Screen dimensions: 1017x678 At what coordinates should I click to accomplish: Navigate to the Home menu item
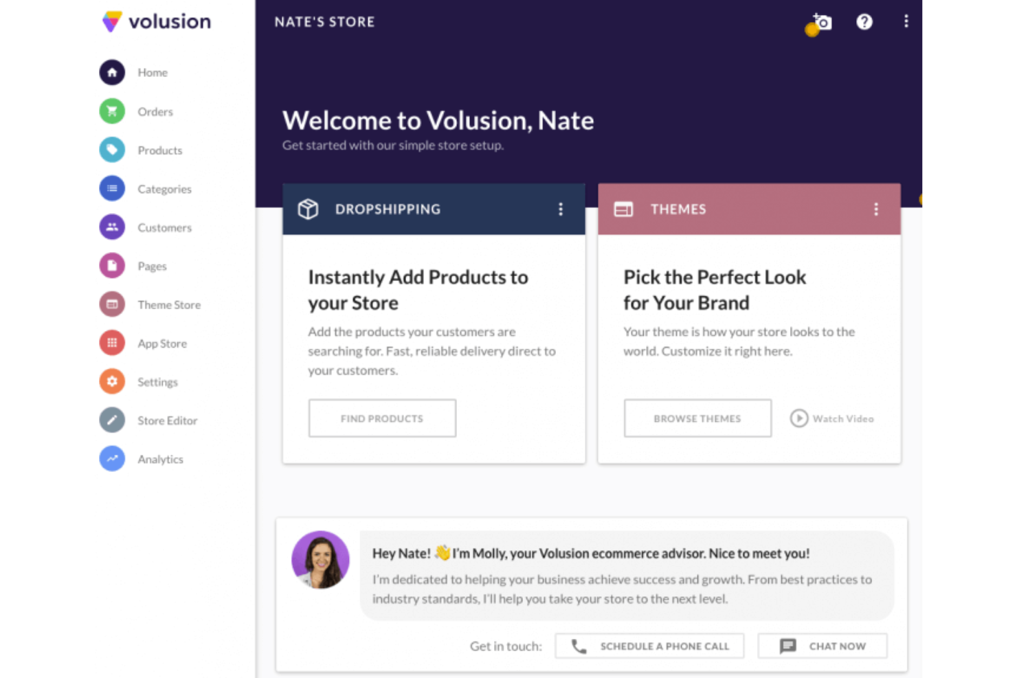[152, 72]
